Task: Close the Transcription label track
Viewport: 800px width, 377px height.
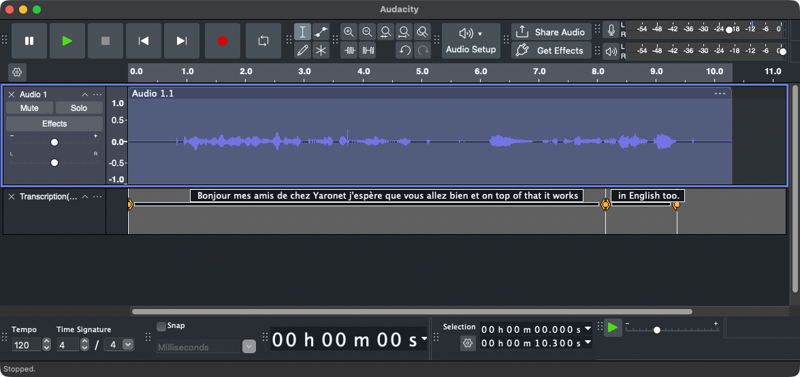Action: pyautogui.click(x=11, y=197)
